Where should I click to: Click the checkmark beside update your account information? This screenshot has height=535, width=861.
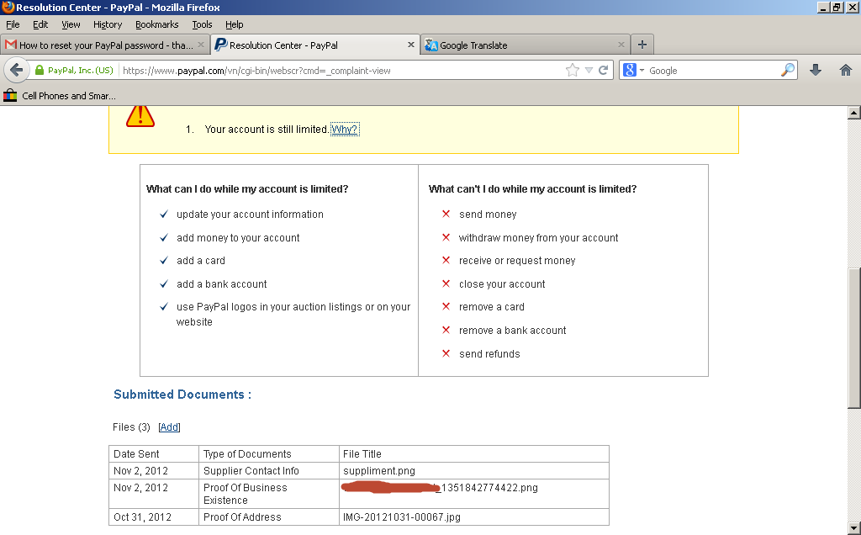(164, 214)
